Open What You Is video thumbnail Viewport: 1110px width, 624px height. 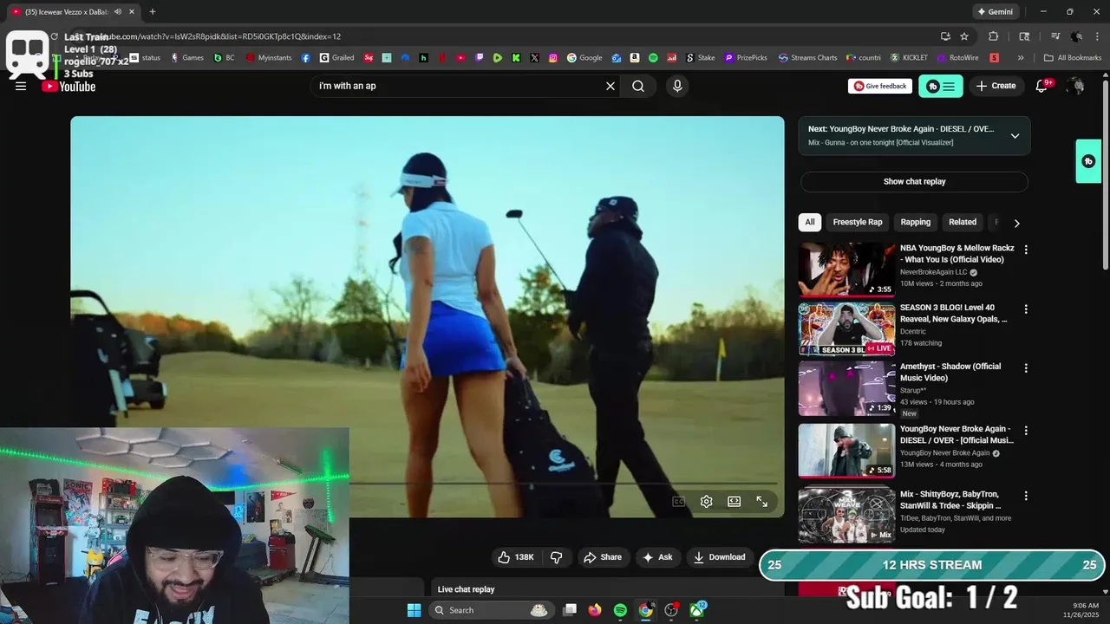[846, 269]
